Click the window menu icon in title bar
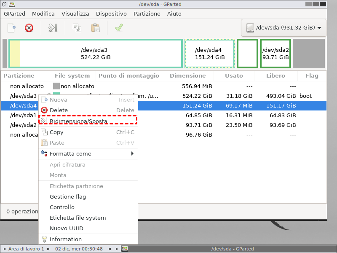Image resolution: width=337 pixels, height=253 pixels. click(x=4, y=4)
